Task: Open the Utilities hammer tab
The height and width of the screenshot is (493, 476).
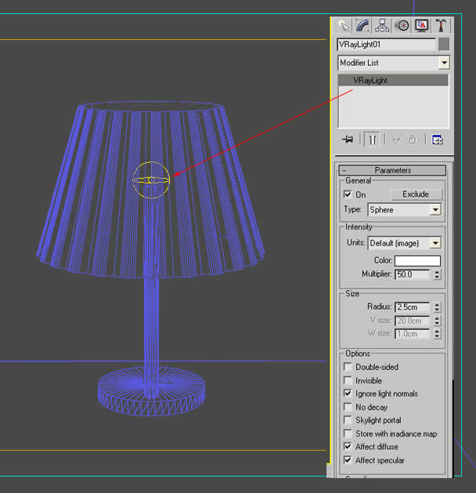Action: point(442,26)
